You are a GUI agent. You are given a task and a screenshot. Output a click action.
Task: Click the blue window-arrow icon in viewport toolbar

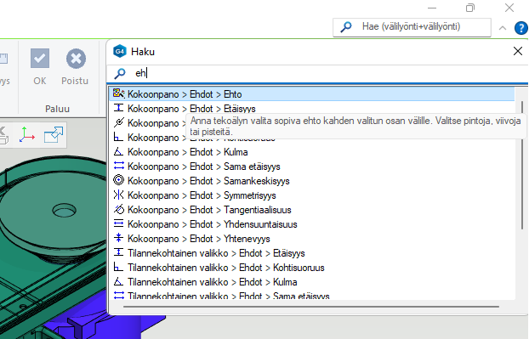pos(54,134)
